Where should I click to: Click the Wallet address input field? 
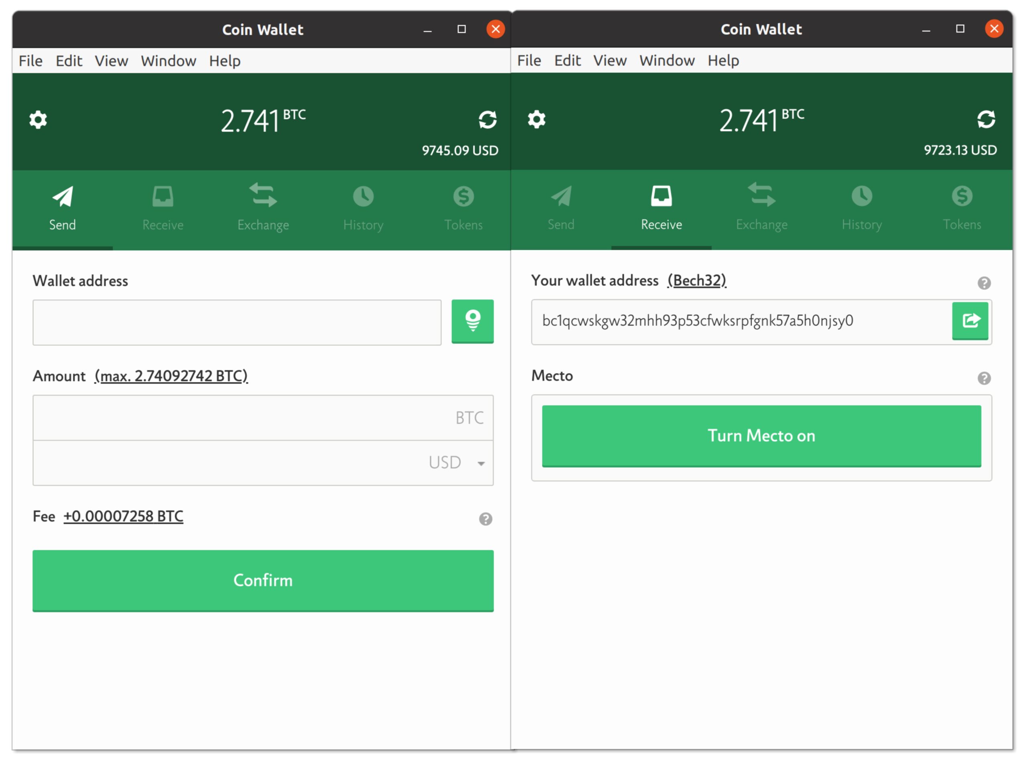237,322
